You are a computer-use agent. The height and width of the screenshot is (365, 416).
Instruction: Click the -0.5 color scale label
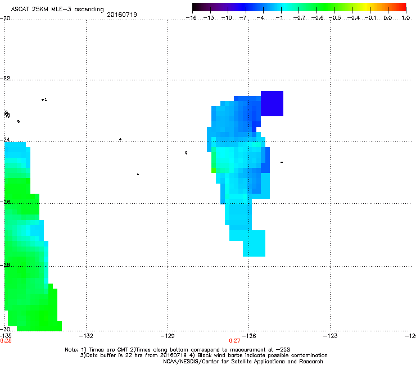pos(335,18)
